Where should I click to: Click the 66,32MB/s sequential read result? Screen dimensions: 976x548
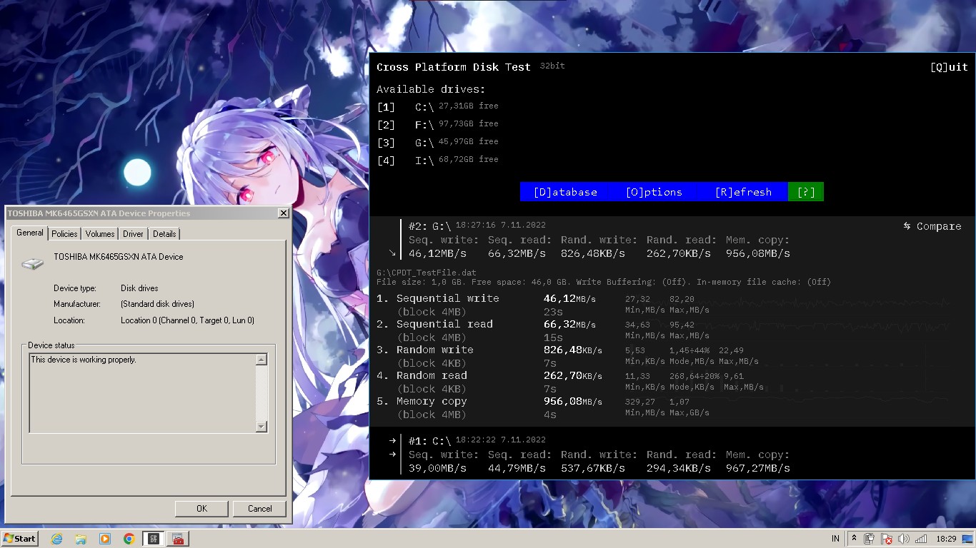tap(570, 324)
